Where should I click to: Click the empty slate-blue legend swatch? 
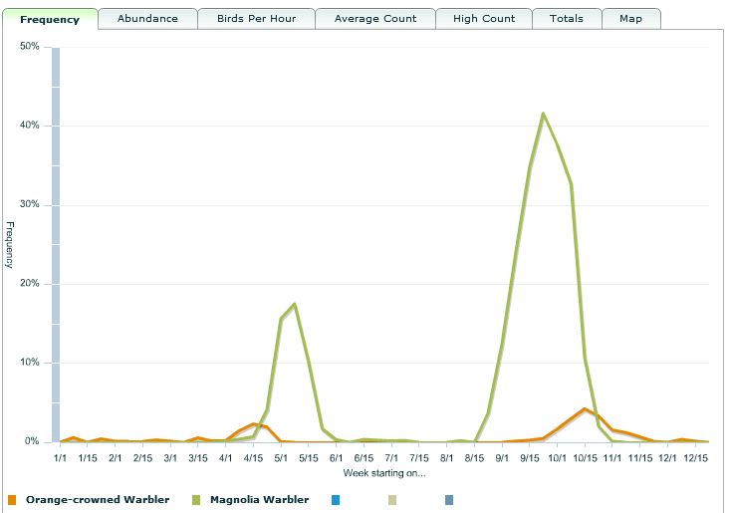(449, 500)
